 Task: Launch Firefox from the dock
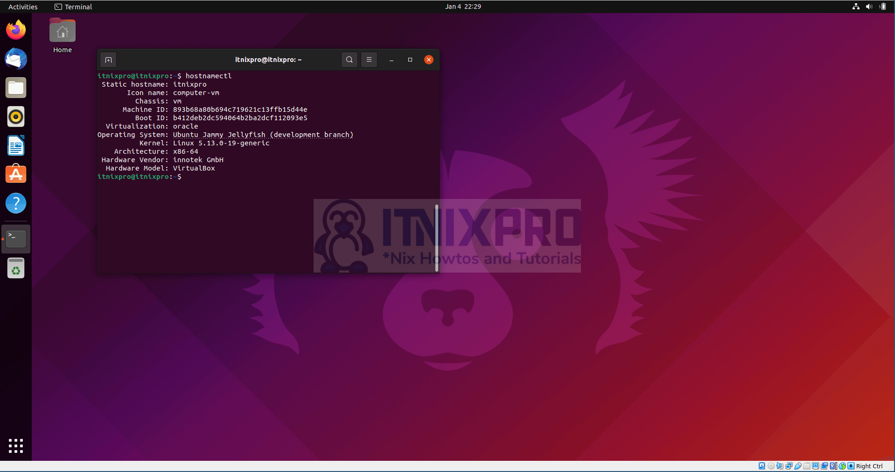click(x=15, y=29)
